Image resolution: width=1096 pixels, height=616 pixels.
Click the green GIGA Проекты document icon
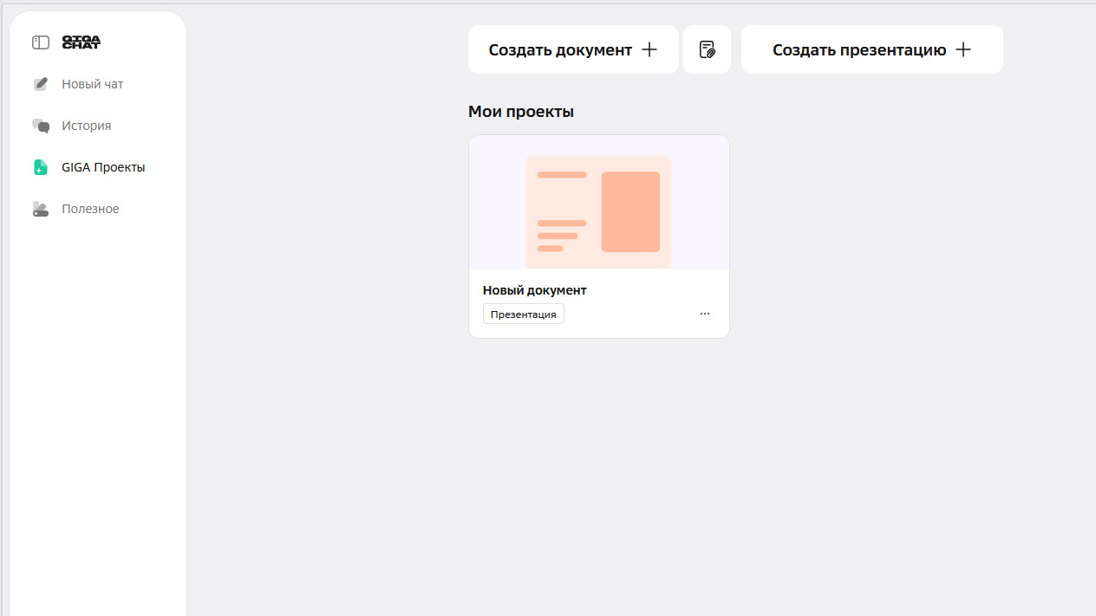[x=41, y=167]
